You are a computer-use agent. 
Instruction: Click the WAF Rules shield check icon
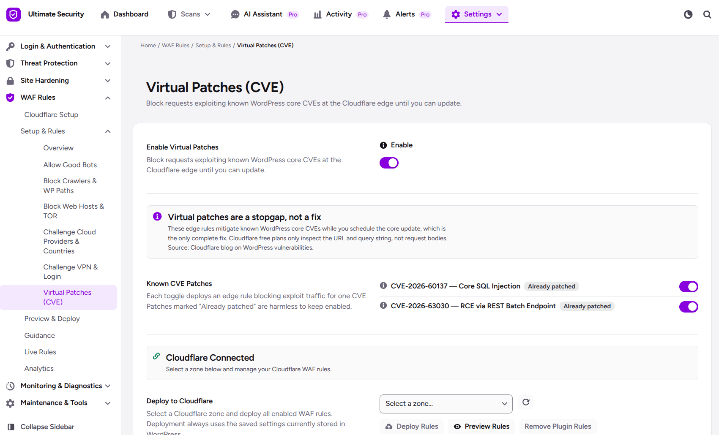(x=11, y=98)
